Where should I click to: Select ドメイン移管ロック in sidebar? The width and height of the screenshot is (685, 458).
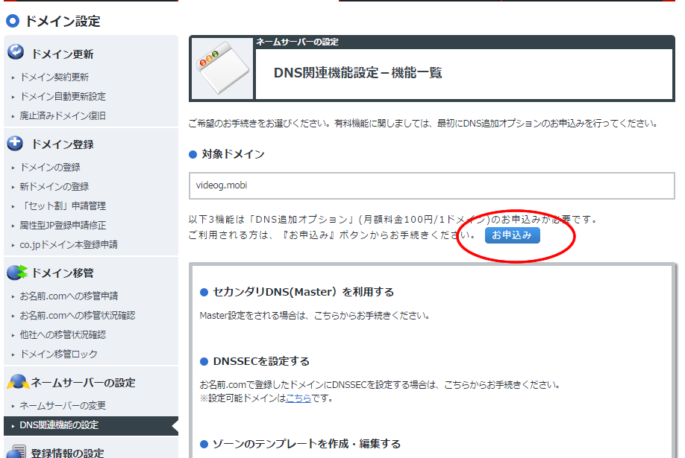[x=58, y=354]
